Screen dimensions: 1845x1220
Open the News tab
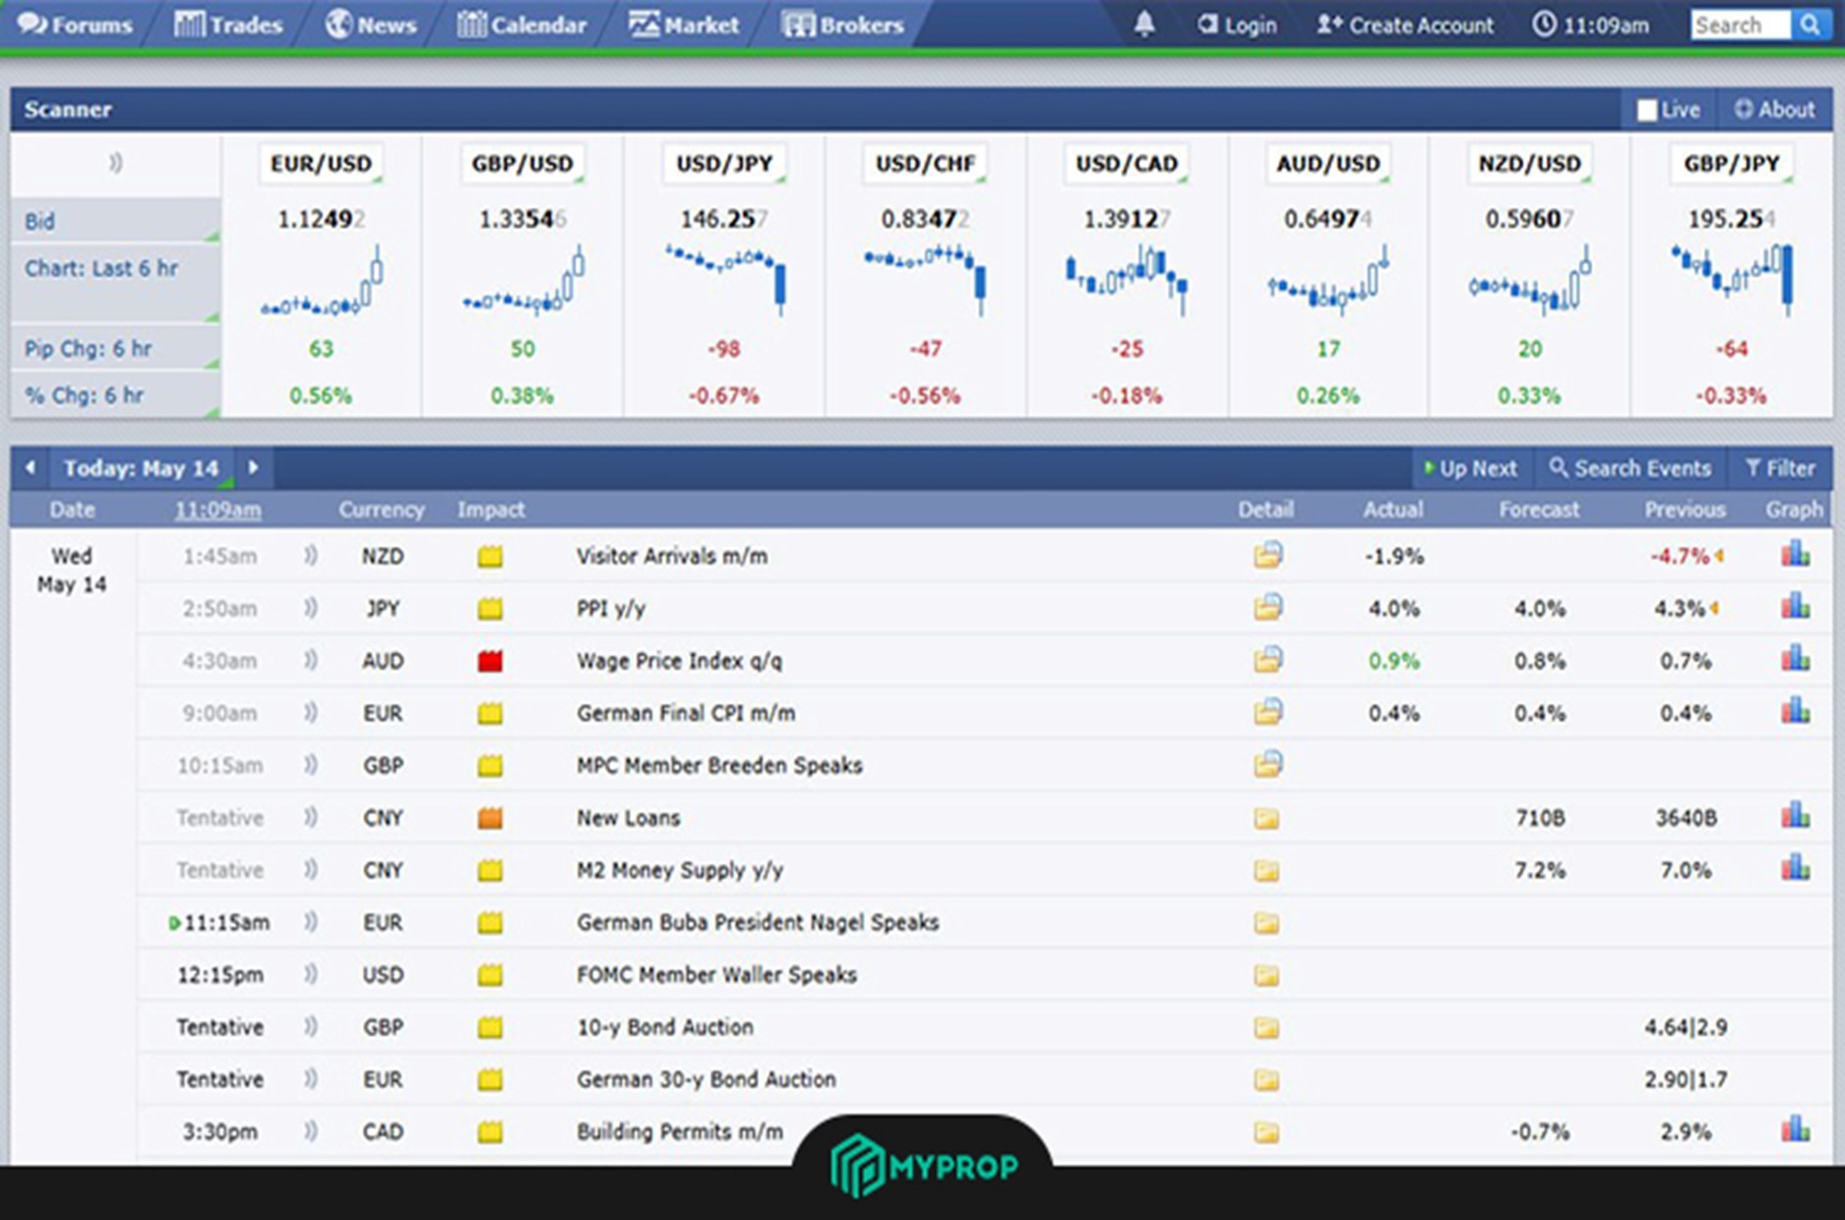coord(371,25)
